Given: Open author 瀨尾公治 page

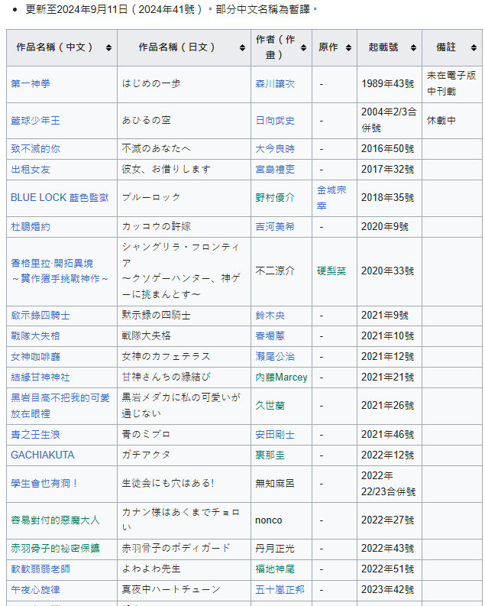Looking at the screenshot, I should [275, 357].
